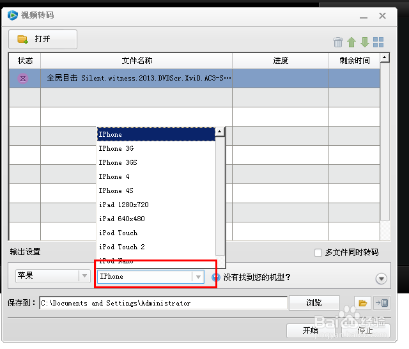Screen dimensions: 409x349
Task: Click the blue help icon beside 没有找到您的机型
Action: tap(216, 277)
